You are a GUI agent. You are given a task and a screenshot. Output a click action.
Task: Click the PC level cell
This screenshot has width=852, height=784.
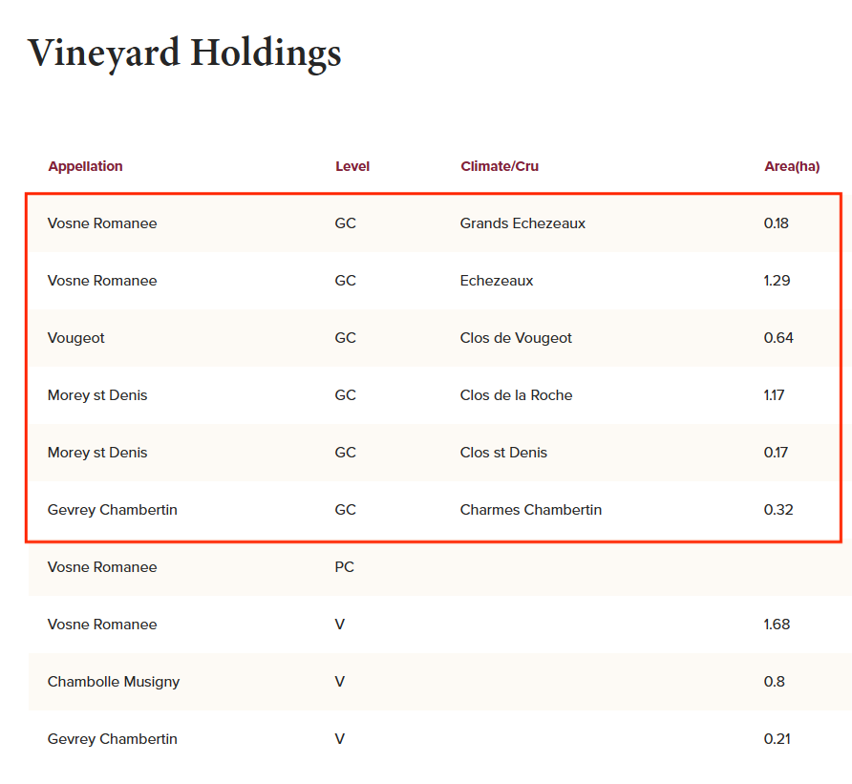pyautogui.click(x=344, y=567)
